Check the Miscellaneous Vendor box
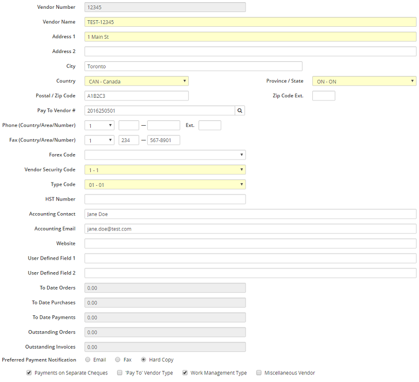The height and width of the screenshot is (382, 419). point(259,373)
